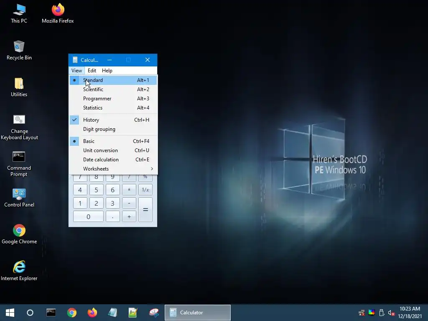Viewport: 428px width, 321px height.
Task: Select the Basic panel option
Action: [x=113, y=141]
